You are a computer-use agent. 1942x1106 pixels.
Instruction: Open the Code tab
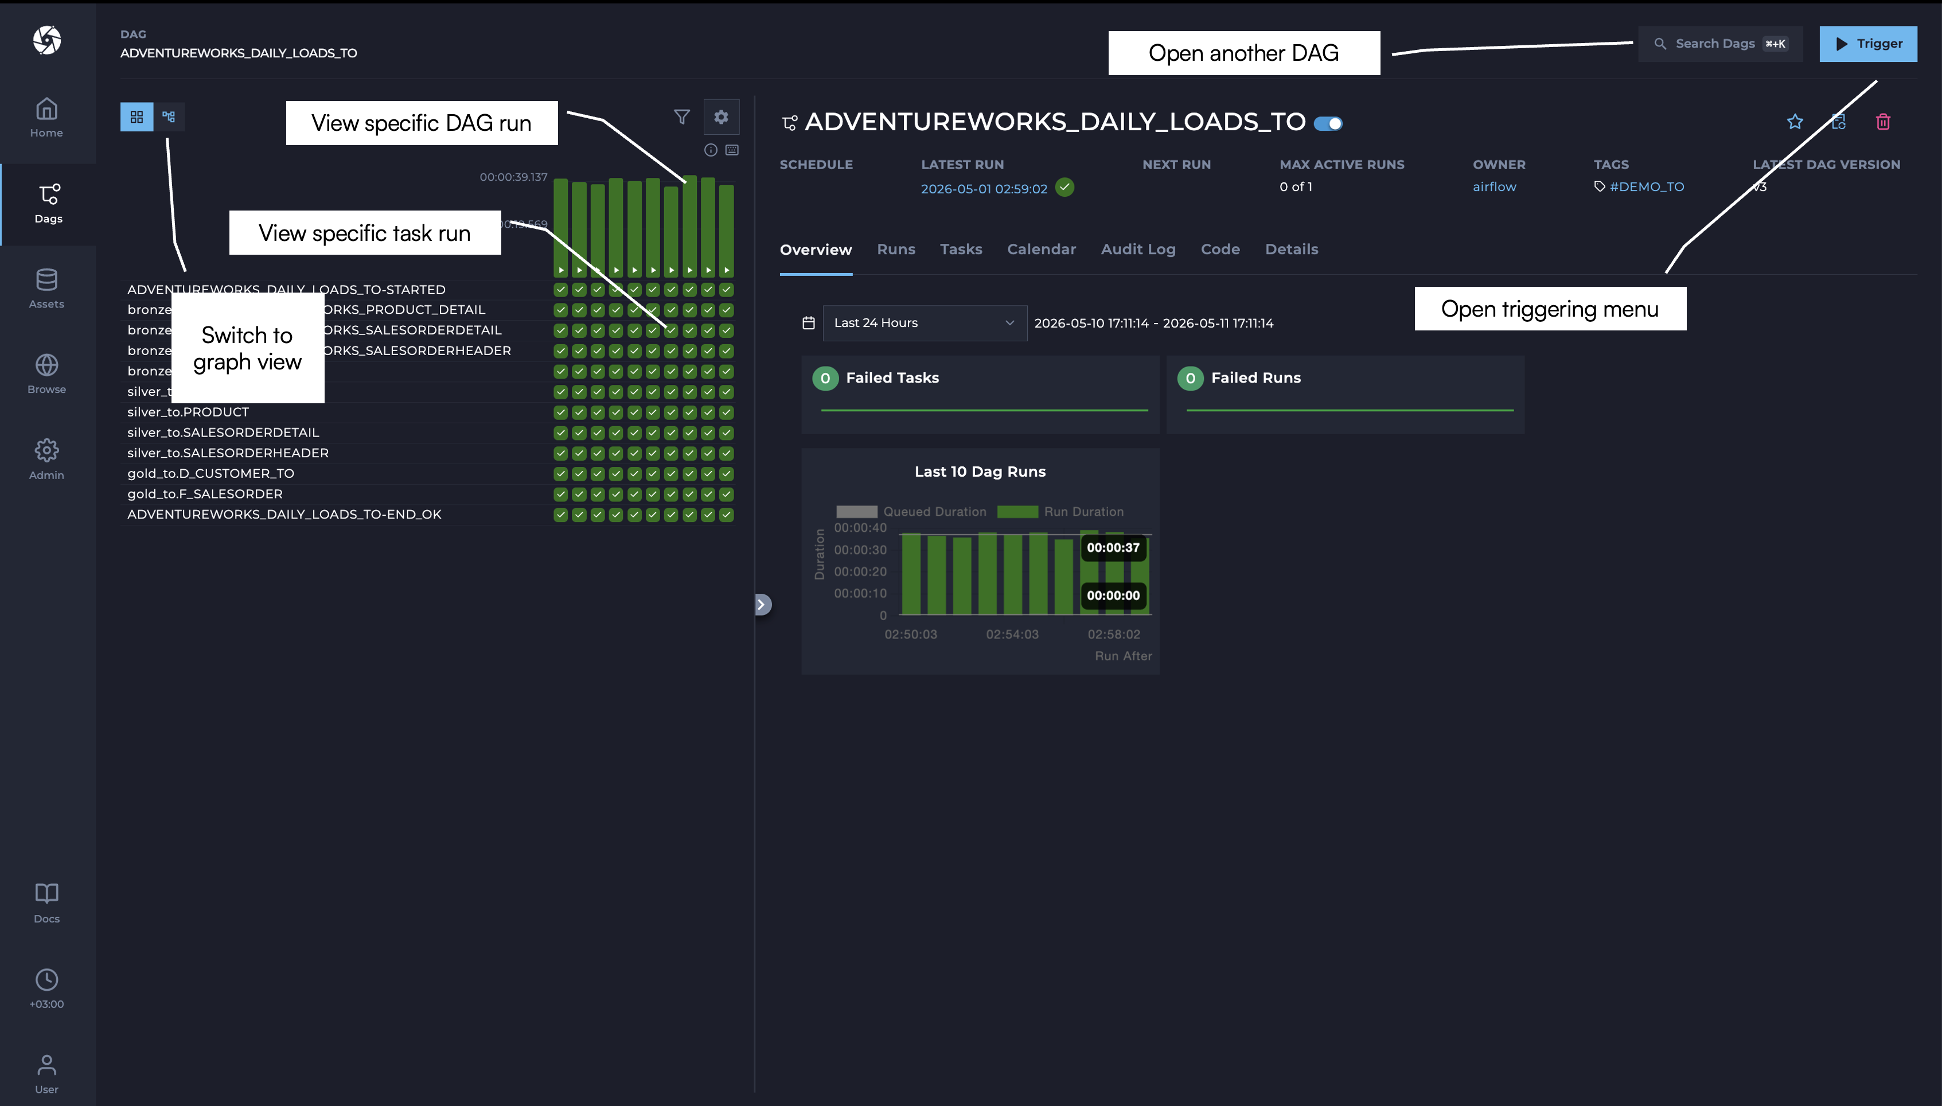point(1220,249)
